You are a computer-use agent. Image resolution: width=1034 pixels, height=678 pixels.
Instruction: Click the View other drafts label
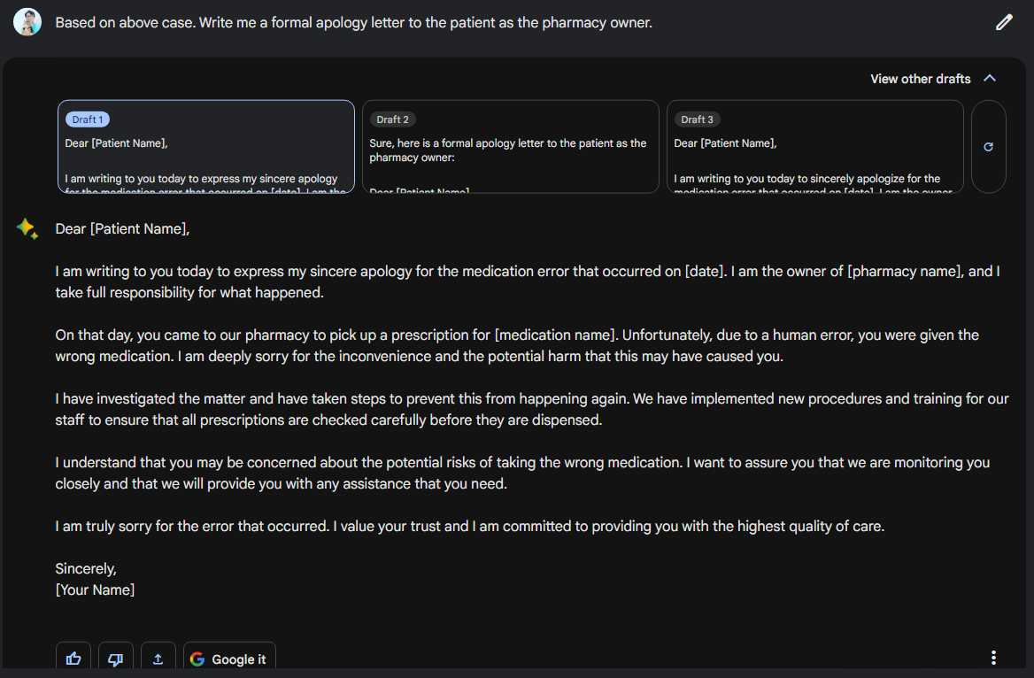click(920, 79)
